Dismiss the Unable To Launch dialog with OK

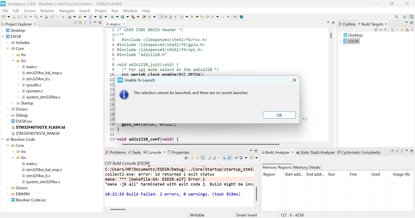point(279,115)
